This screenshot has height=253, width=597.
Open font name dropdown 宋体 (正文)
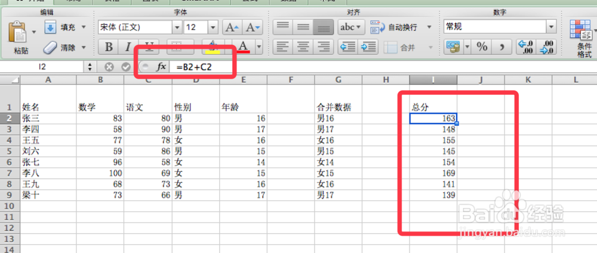coord(177,27)
